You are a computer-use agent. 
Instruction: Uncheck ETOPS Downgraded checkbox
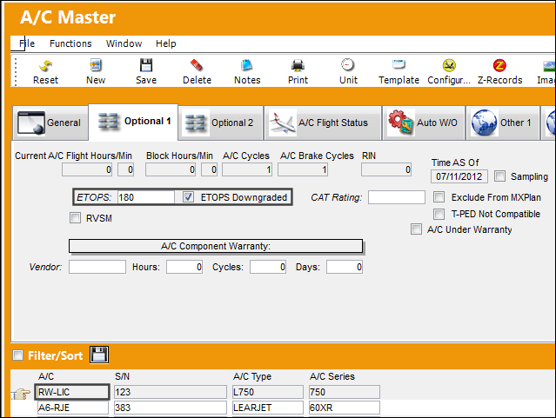coord(188,197)
